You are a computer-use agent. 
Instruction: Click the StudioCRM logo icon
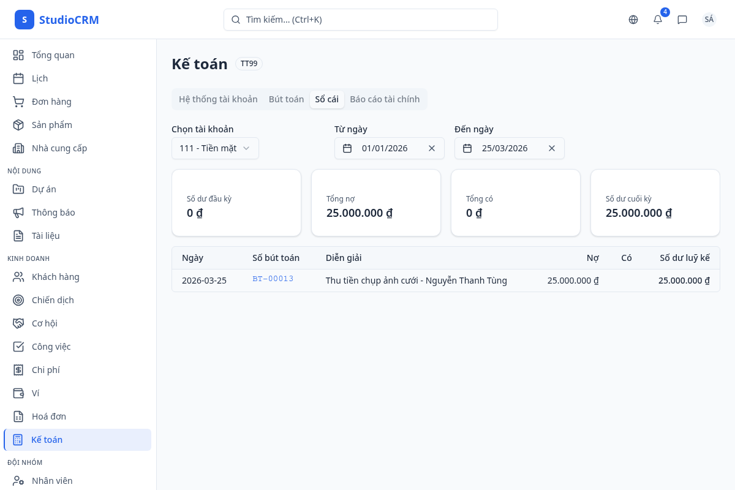click(24, 20)
